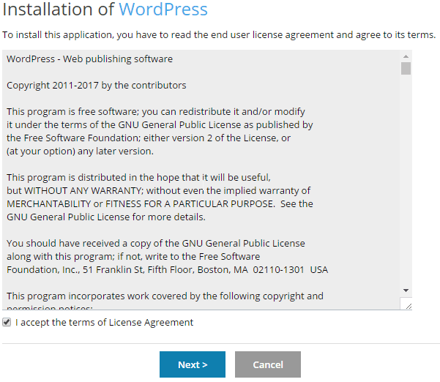Click 'This program incorporates work covered' line
440x382 pixels.
tap(165, 296)
